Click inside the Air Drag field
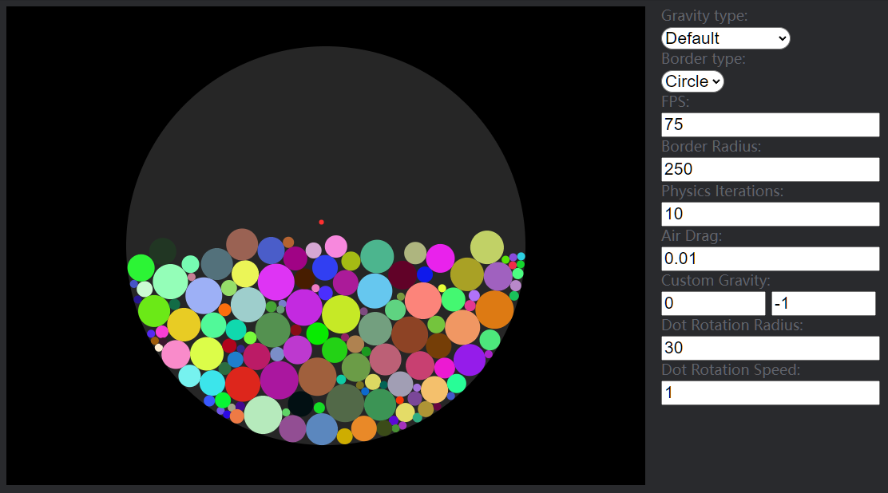 tap(769, 258)
